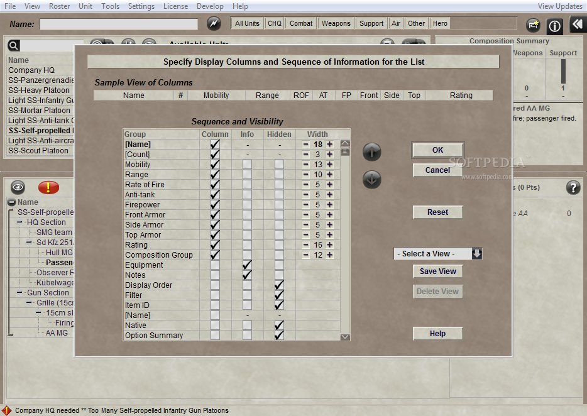Select the Composition Group row label
Screen dimensions: 587x416
(159, 255)
